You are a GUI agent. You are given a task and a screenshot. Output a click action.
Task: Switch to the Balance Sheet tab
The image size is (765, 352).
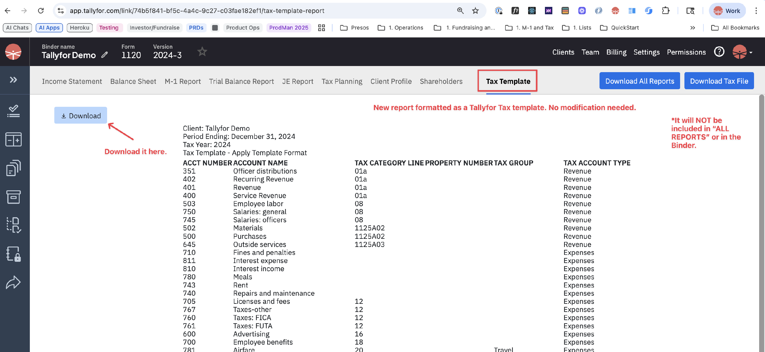click(x=133, y=81)
